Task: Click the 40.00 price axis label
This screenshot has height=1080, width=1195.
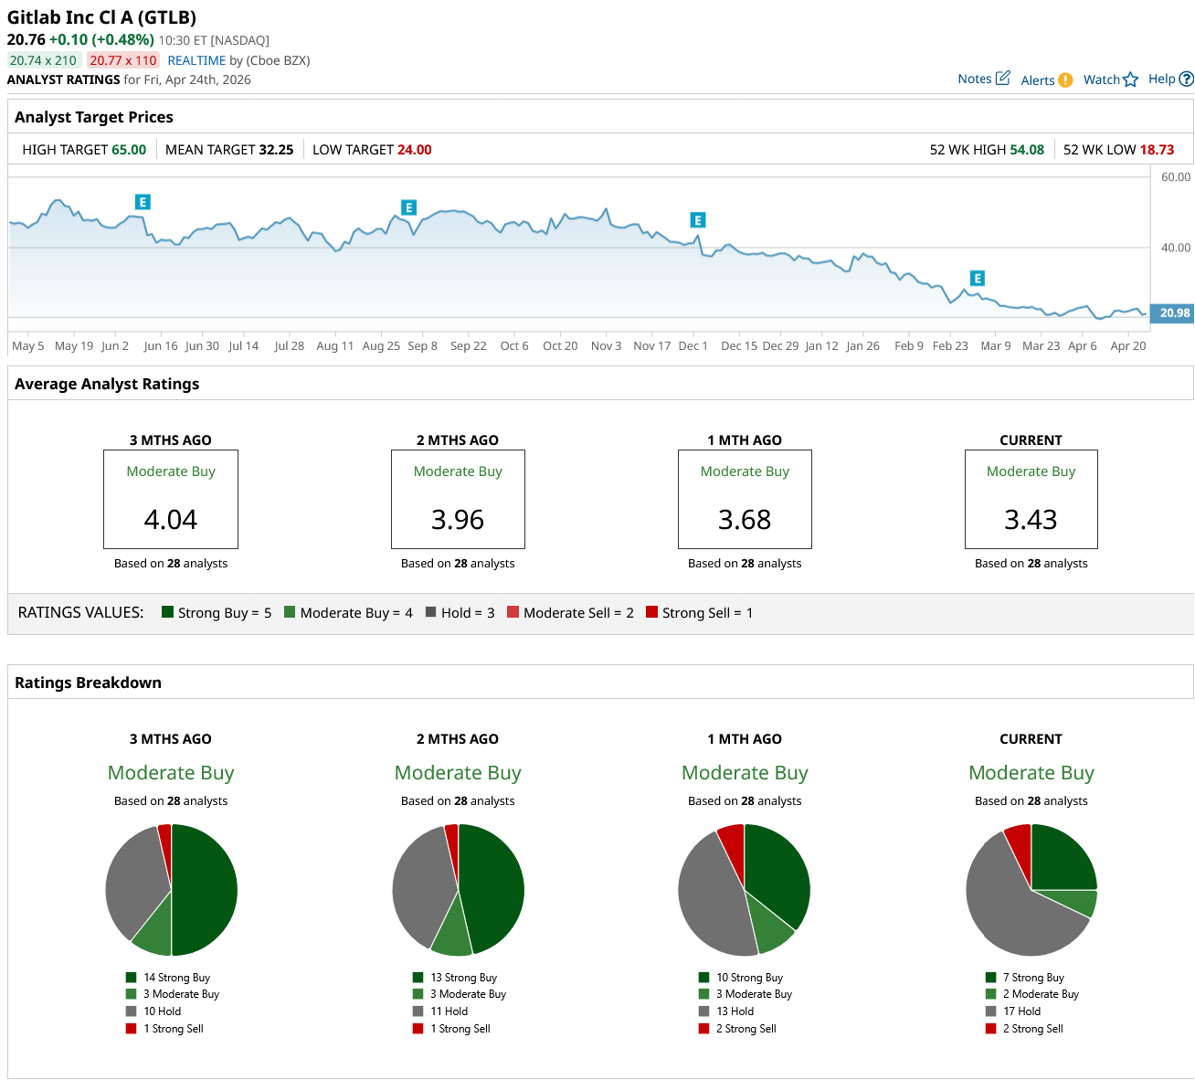Action: (x=1176, y=248)
